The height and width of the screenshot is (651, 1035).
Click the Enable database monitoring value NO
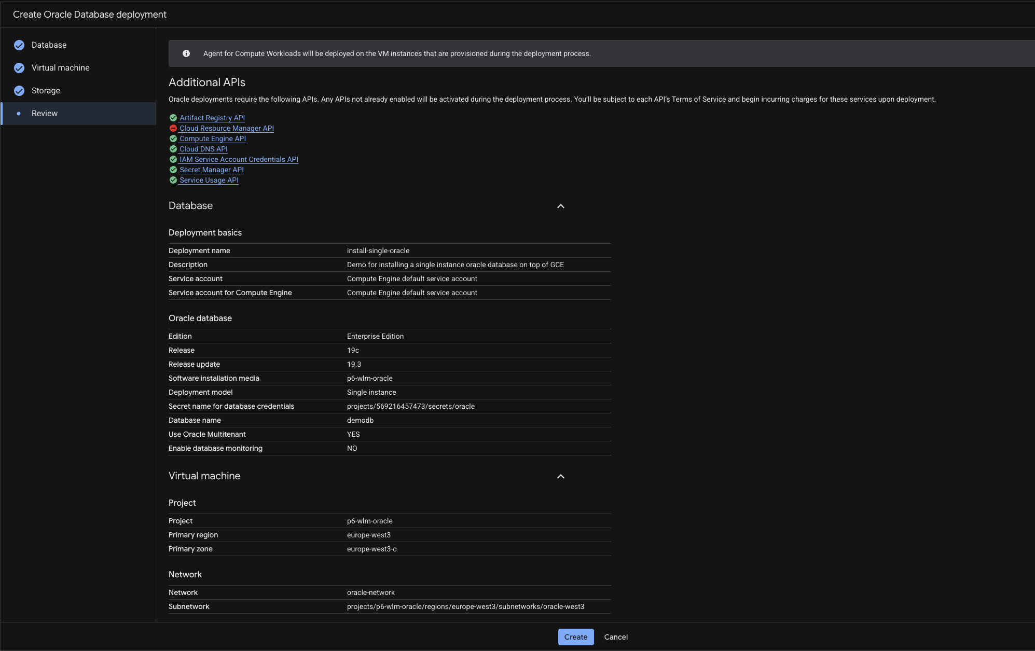(352, 448)
